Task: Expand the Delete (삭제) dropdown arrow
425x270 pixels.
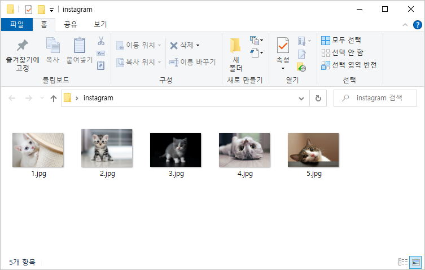Action: click(x=198, y=45)
